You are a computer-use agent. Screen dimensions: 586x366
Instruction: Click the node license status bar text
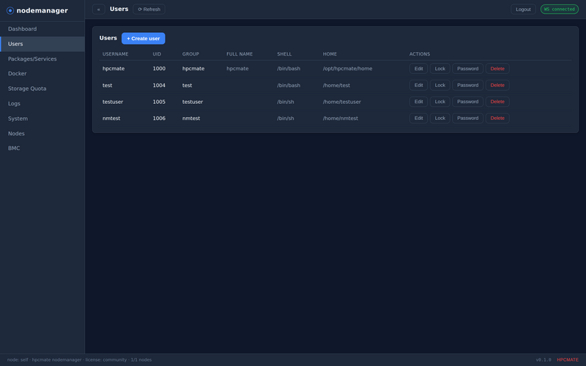[79, 360]
